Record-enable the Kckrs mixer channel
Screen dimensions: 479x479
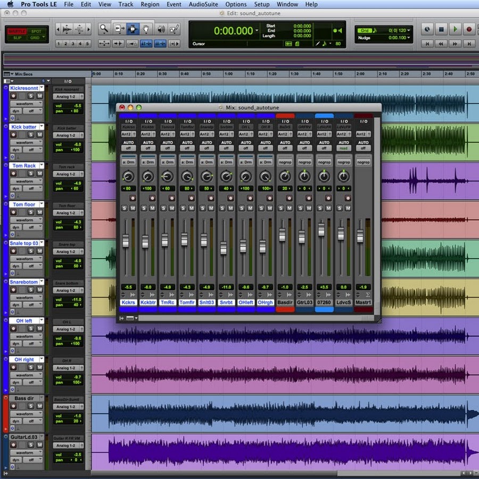133,197
